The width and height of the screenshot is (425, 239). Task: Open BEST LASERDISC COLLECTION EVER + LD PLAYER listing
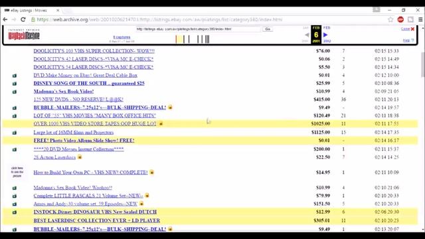pyautogui.click(x=97, y=220)
